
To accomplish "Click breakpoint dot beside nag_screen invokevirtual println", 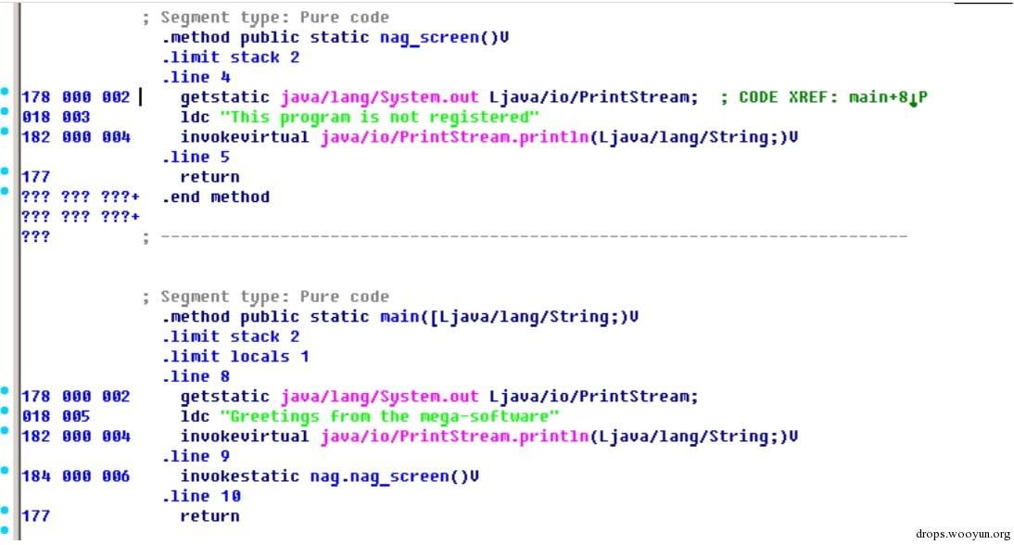I will coord(5,132).
